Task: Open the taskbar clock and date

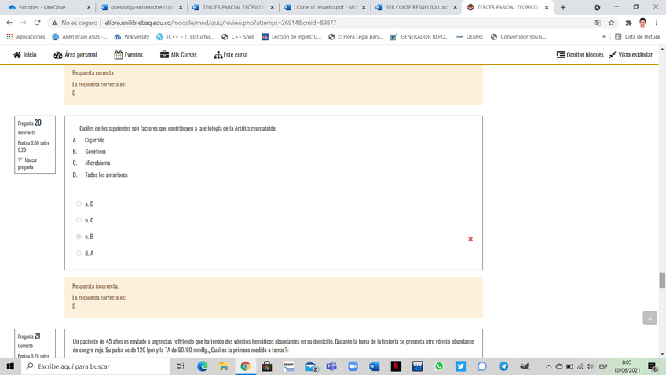Action: pos(627,366)
